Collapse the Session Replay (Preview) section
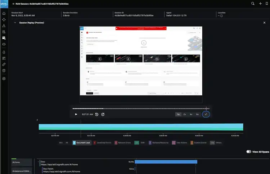 click(15, 23)
